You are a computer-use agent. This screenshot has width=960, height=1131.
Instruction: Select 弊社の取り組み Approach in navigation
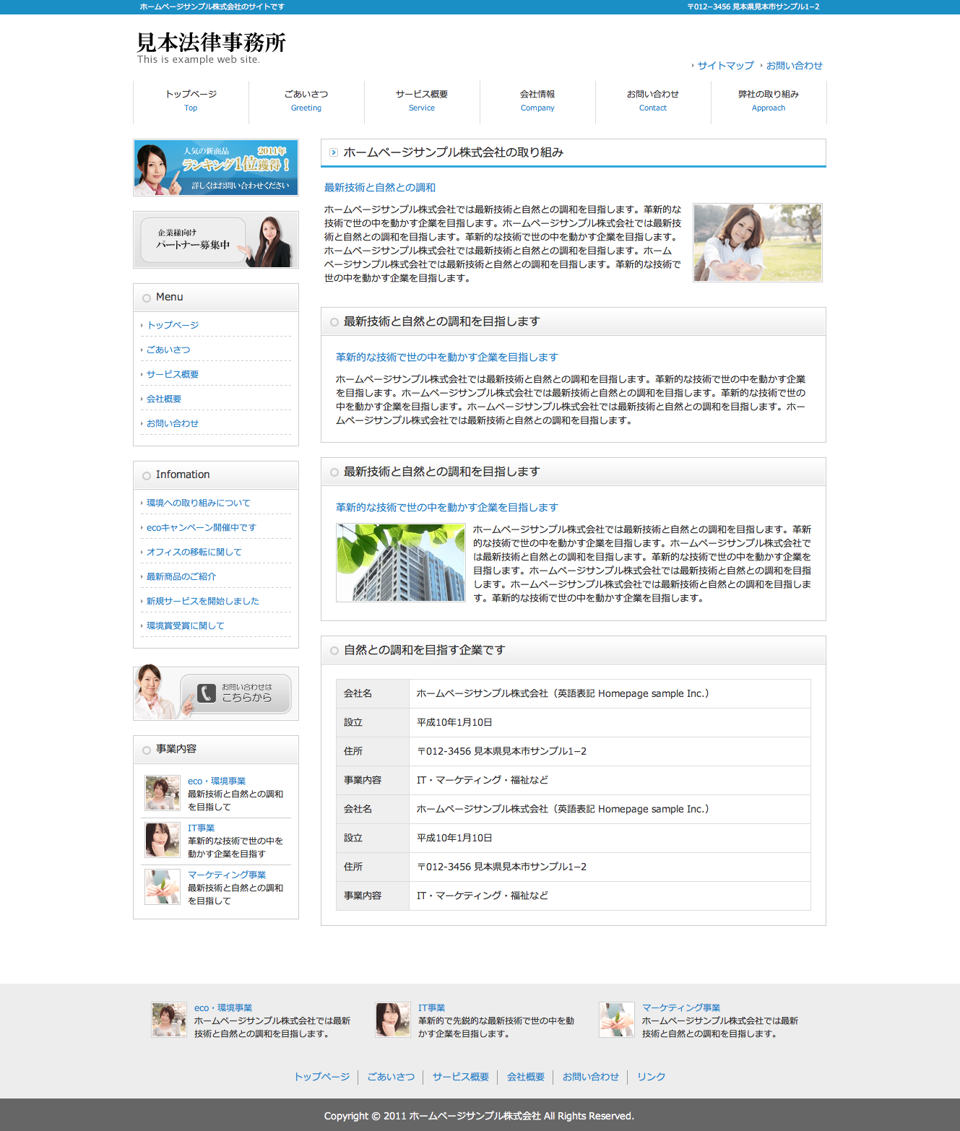769,100
